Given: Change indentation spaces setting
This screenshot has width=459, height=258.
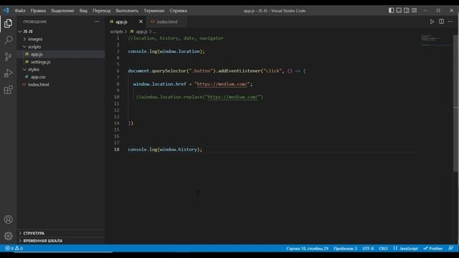Looking at the screenshot, I should tap(346, 249).
